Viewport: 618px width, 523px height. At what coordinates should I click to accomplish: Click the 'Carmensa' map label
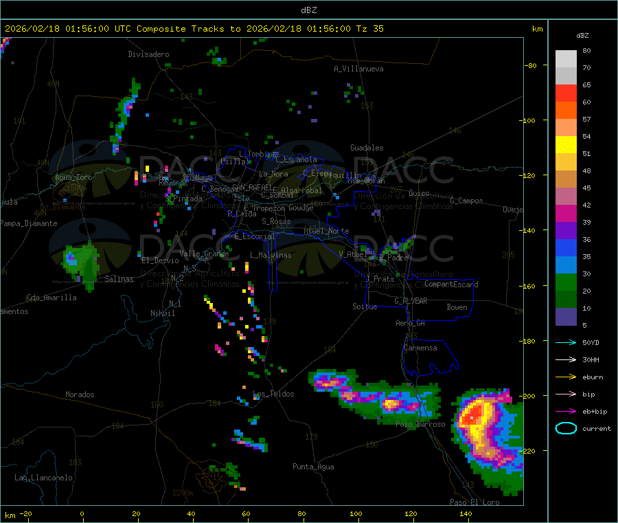[x=420, y=348]
